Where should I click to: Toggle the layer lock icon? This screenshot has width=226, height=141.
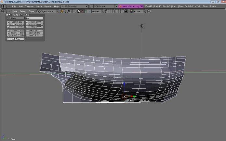tap(126, 11)
